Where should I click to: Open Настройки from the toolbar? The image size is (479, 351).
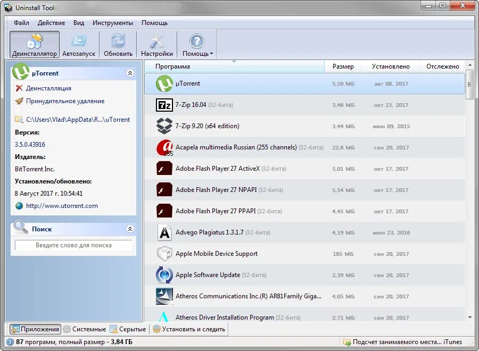[156, 45]
